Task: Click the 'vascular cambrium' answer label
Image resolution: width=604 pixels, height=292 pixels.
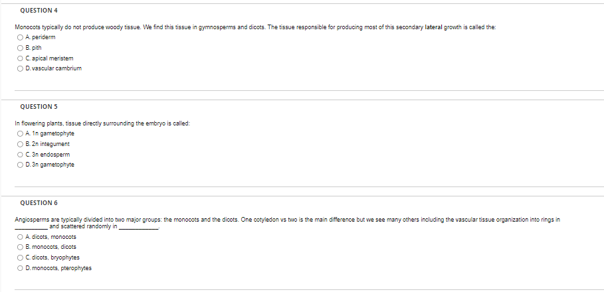Action: tap(56, 68)
